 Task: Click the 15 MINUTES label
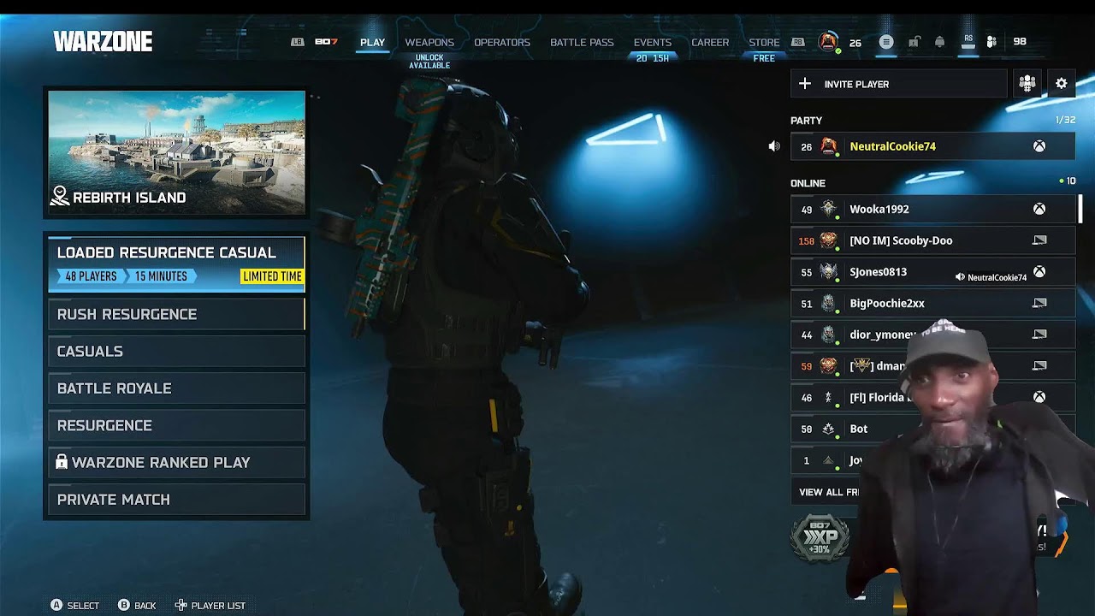161,276
